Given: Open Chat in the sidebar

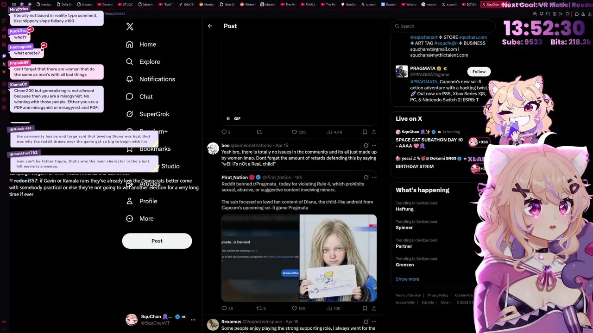Looking at the screenshot, I should pyautogui.click(x=139, y=97).
